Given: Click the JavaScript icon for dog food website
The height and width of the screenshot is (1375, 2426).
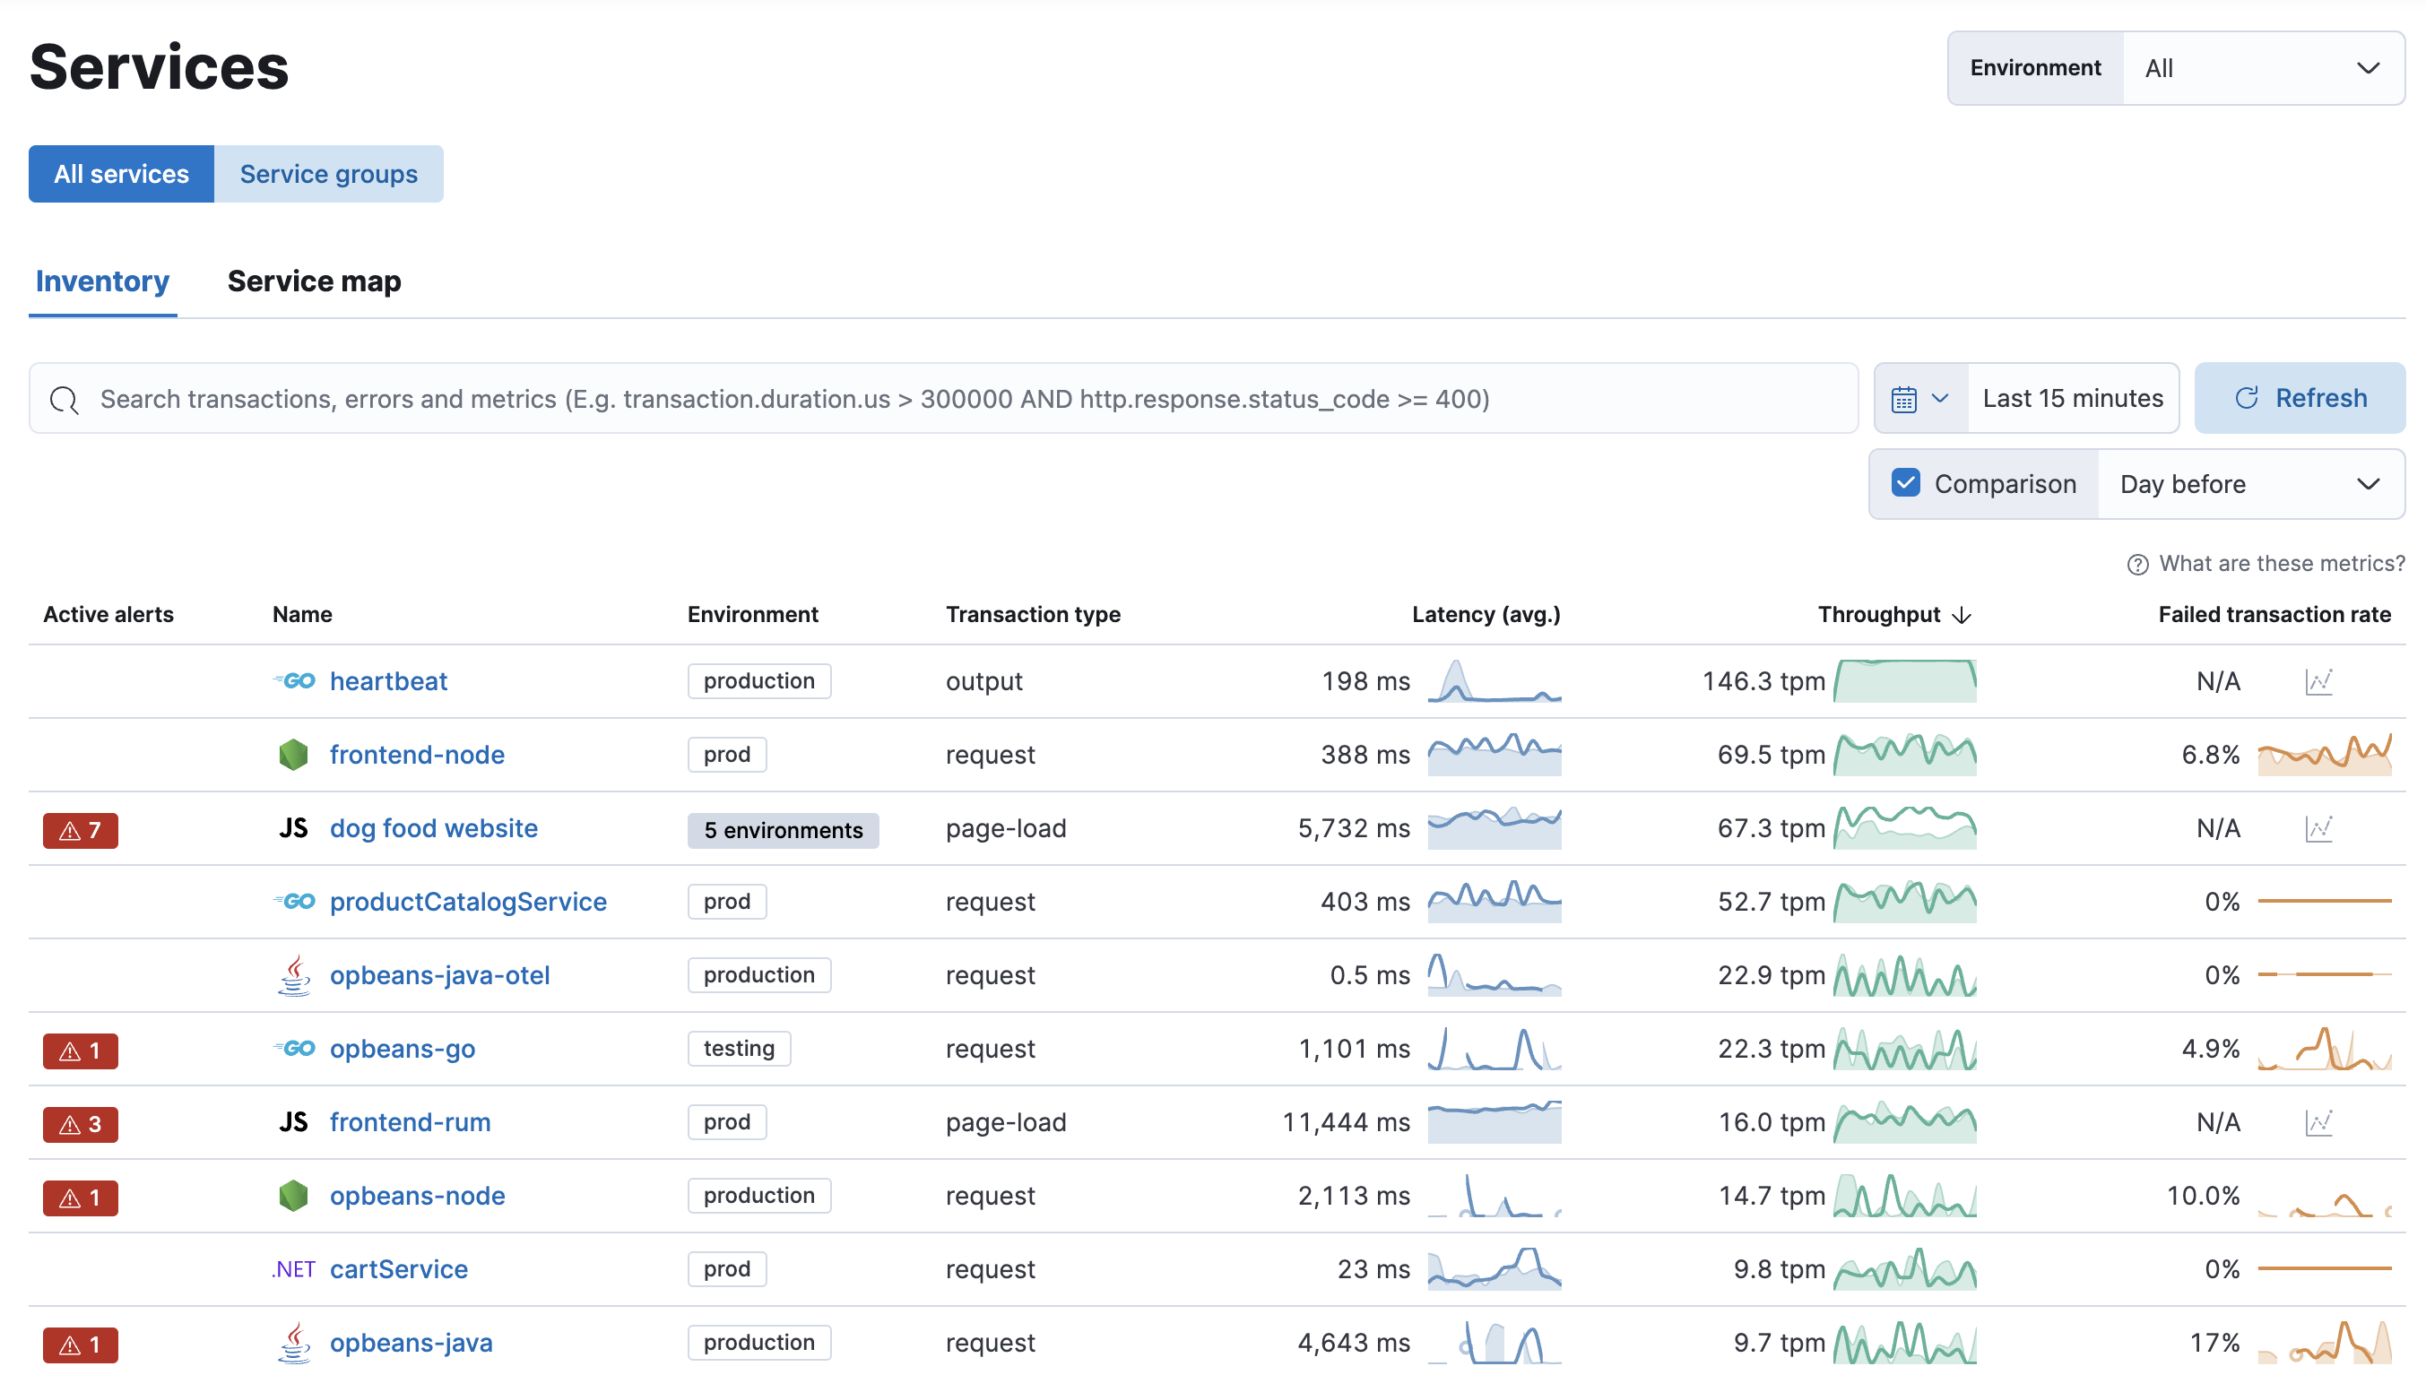Looking at the screenshot, I should pyautogui.click(x=291, y=826).
